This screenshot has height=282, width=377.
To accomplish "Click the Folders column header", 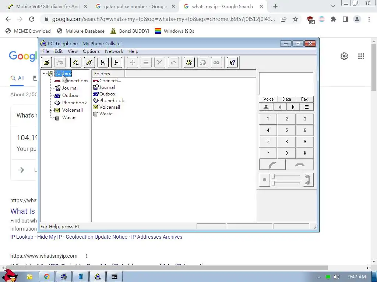I will point(109,73).
